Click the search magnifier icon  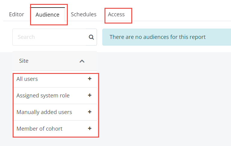[x=91, y=37]
